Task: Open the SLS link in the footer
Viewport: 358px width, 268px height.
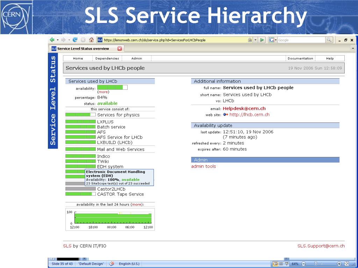Action: [x=67, y=246]
